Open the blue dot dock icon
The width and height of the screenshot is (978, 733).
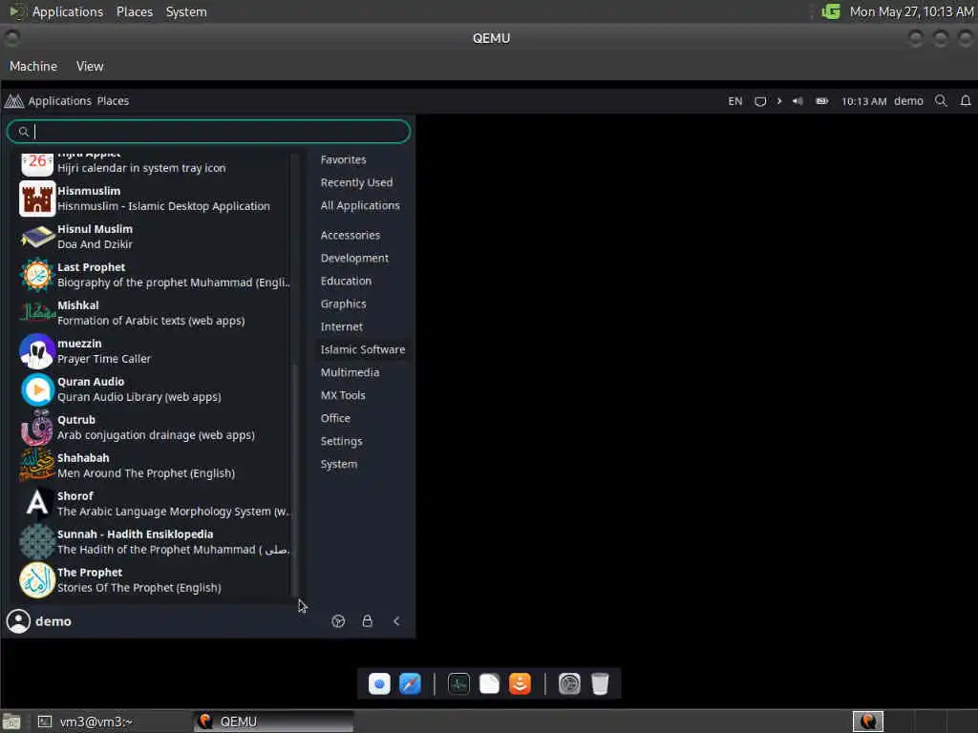coord(379,683)
